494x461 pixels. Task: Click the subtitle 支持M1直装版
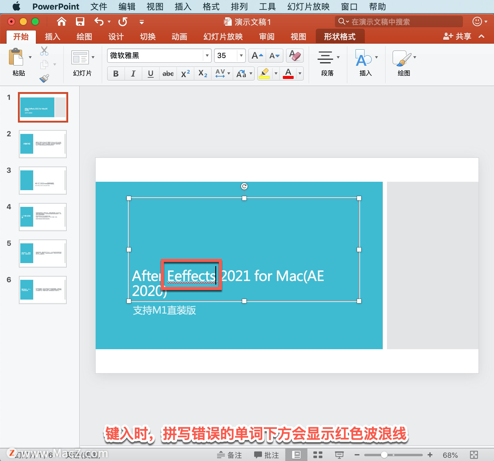point(164,310)
